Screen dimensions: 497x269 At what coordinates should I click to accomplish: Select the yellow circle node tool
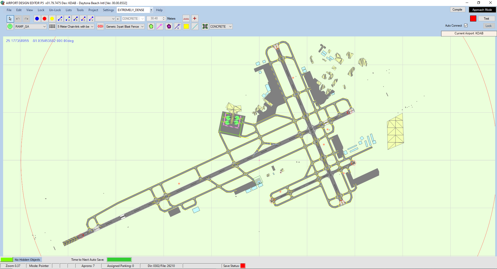point(52,19)
